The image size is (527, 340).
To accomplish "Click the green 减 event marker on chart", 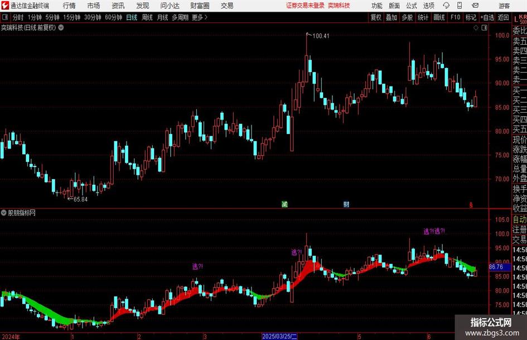I will tap(284, 204).
